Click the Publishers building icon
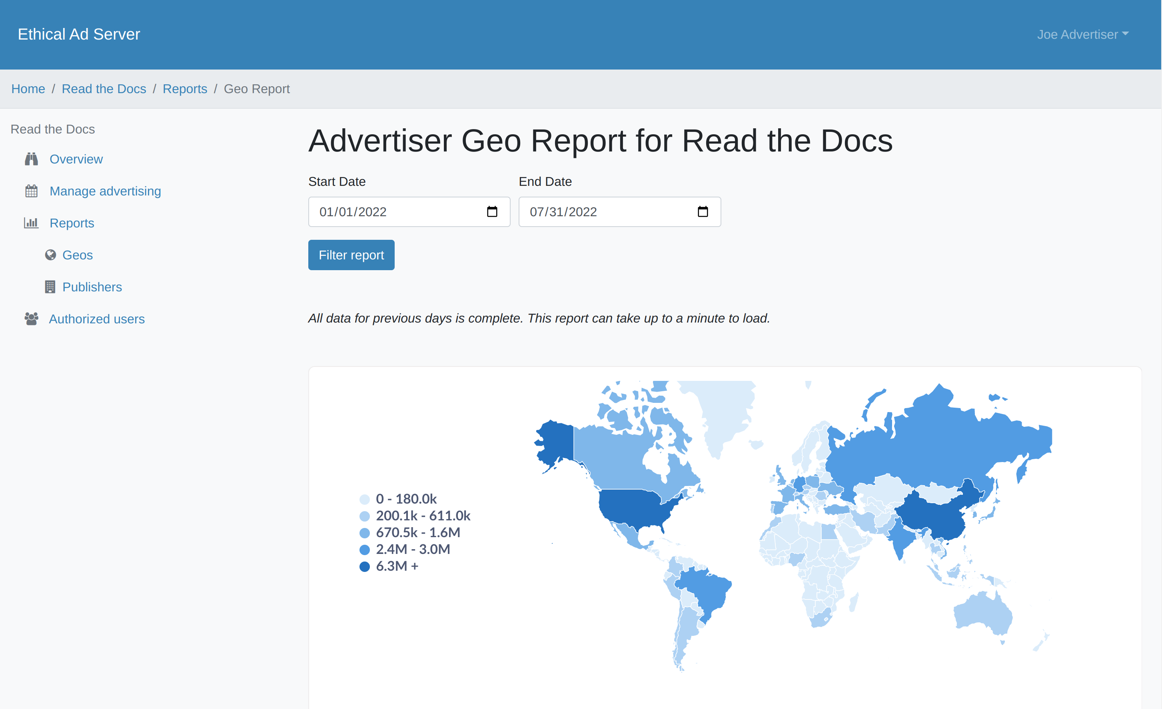This screenshot has width=1162, height=709. pyautogui.click(x=50, y=287)
